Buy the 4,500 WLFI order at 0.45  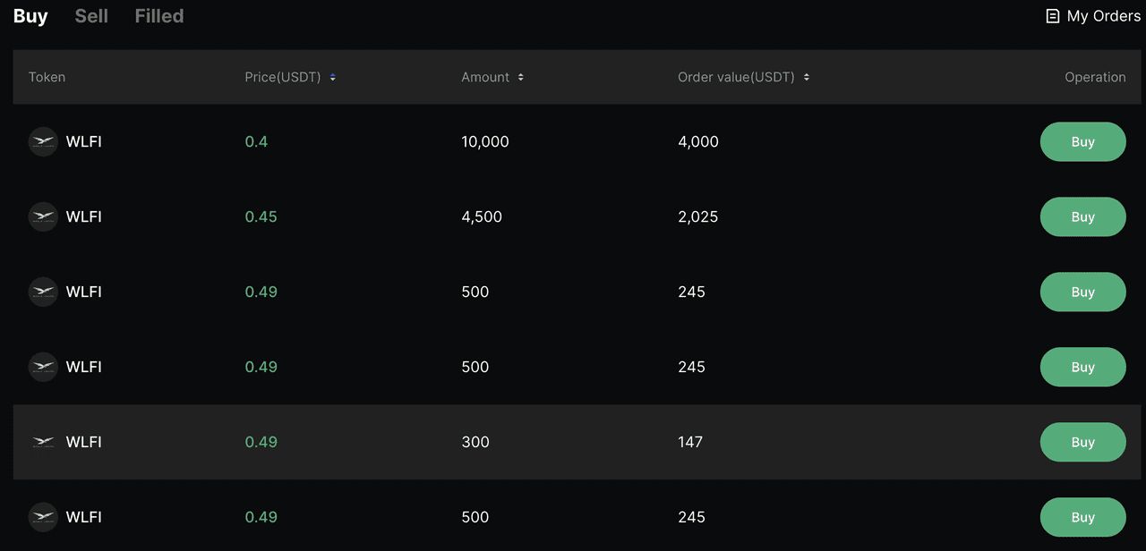click(x=1082, y=216)
